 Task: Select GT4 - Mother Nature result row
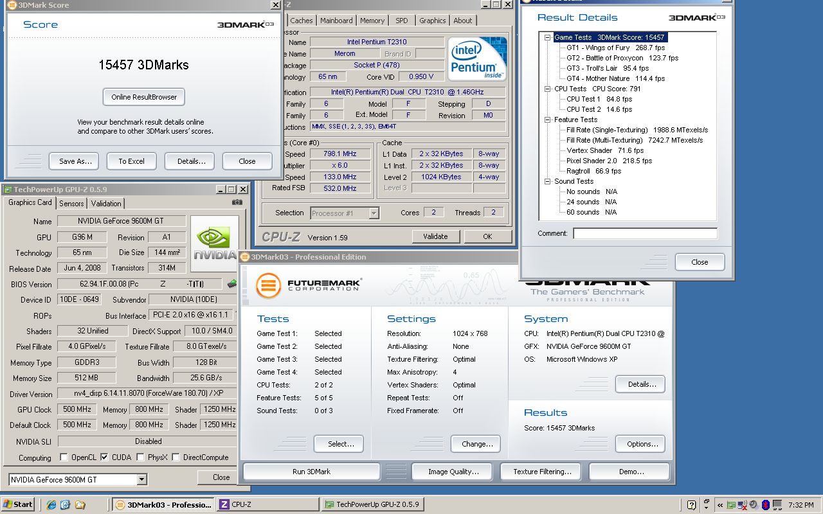[615, 78]
